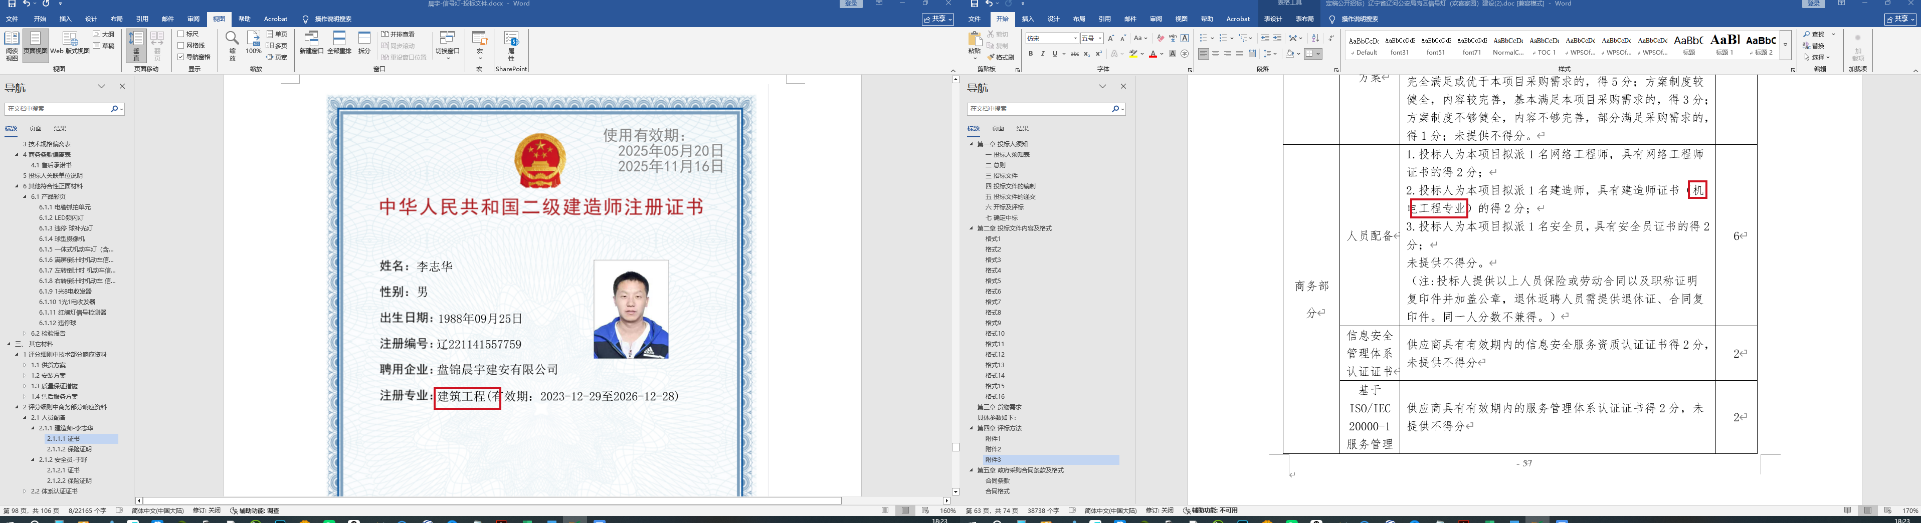Open Table Design (表设计) tab
This screenshot has width=1921, height=523.
click(x=1273, y=19)
